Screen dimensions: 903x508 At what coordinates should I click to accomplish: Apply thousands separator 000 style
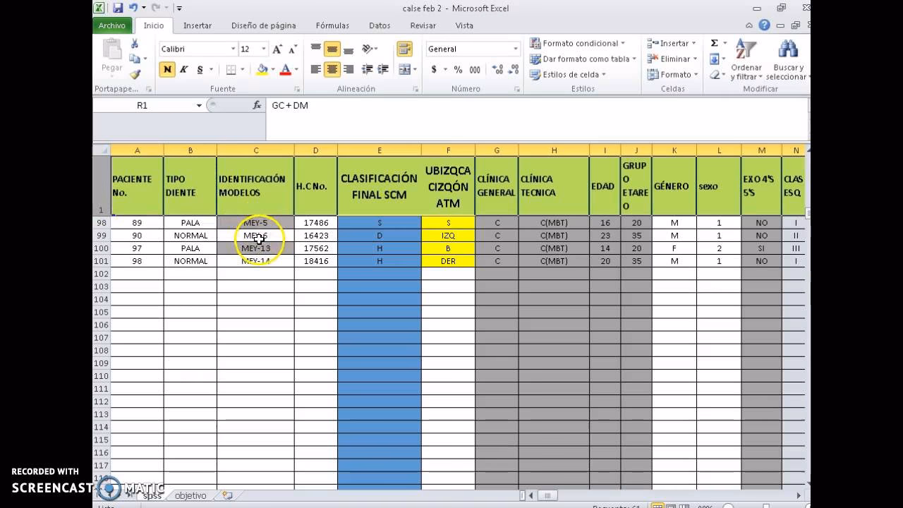(x=475, y=69)
